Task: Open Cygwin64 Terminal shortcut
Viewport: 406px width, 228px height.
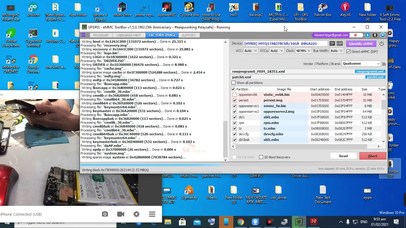Action: pyautogui.click(x=33, y=38)
